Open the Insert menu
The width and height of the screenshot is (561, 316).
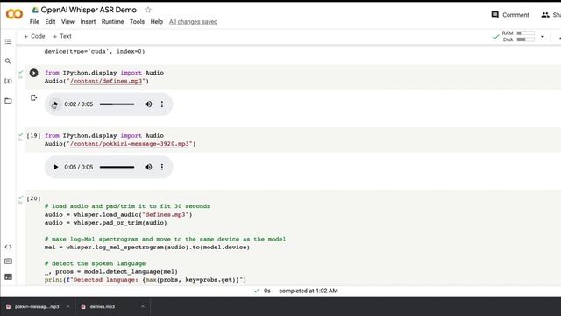(x=88, y=22)
